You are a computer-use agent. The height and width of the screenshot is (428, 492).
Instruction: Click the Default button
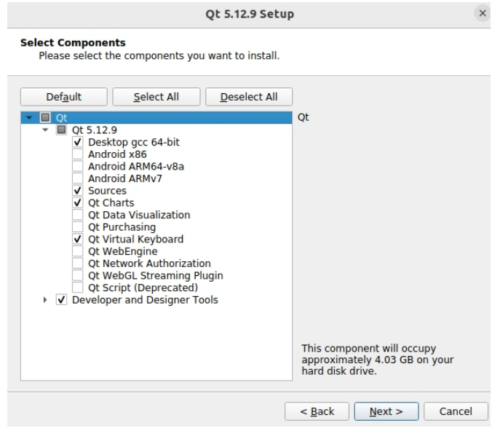tap(64, 97)
